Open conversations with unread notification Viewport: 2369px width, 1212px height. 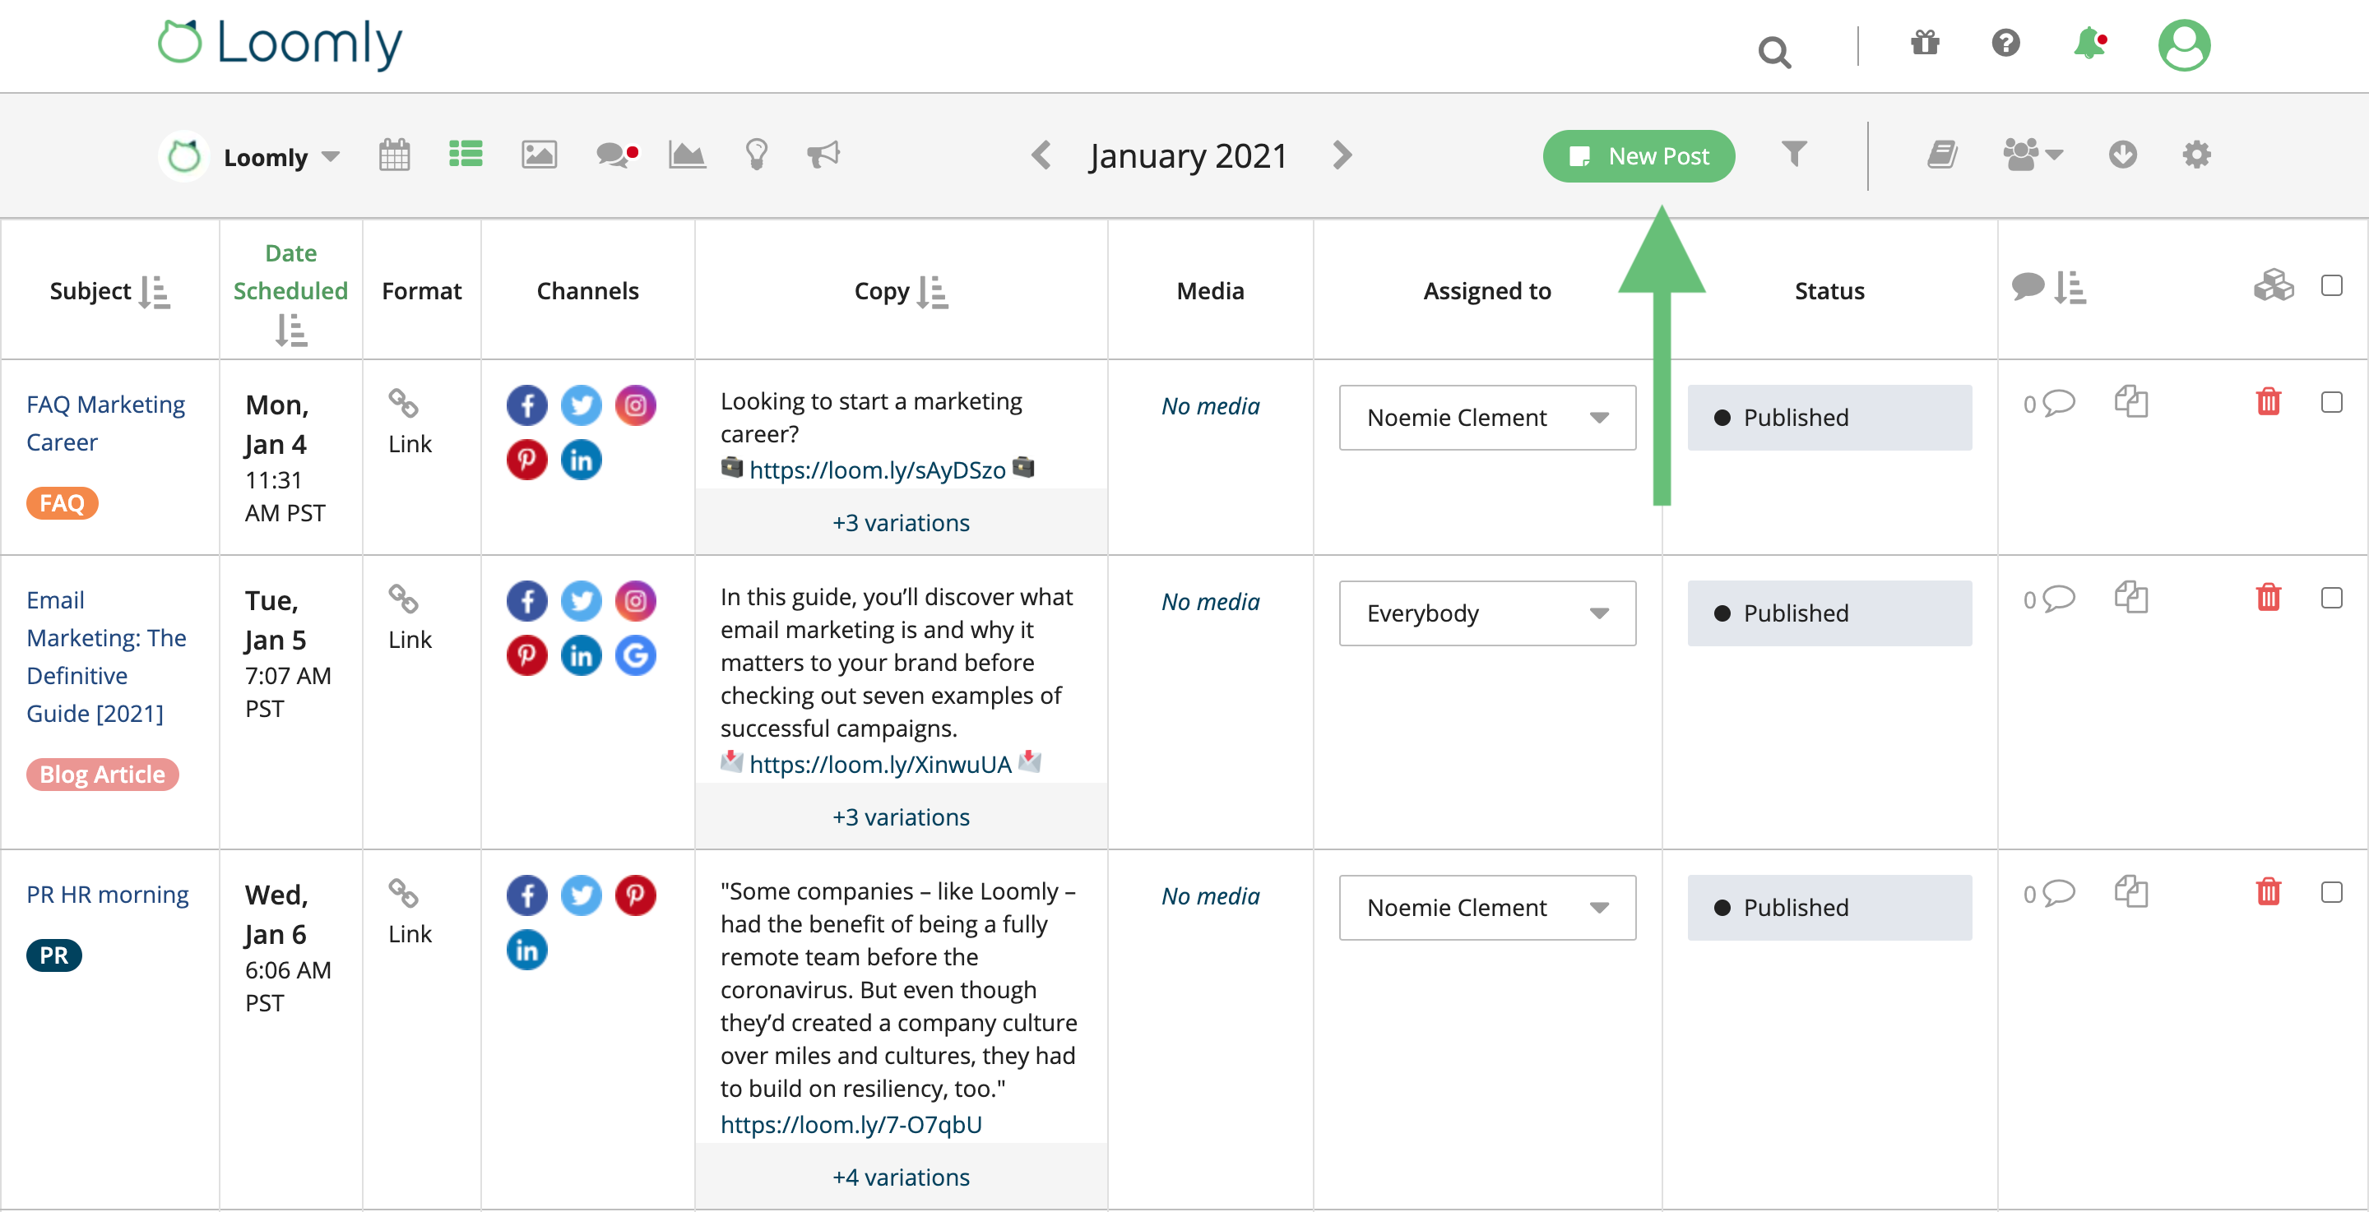pos(614,155)
